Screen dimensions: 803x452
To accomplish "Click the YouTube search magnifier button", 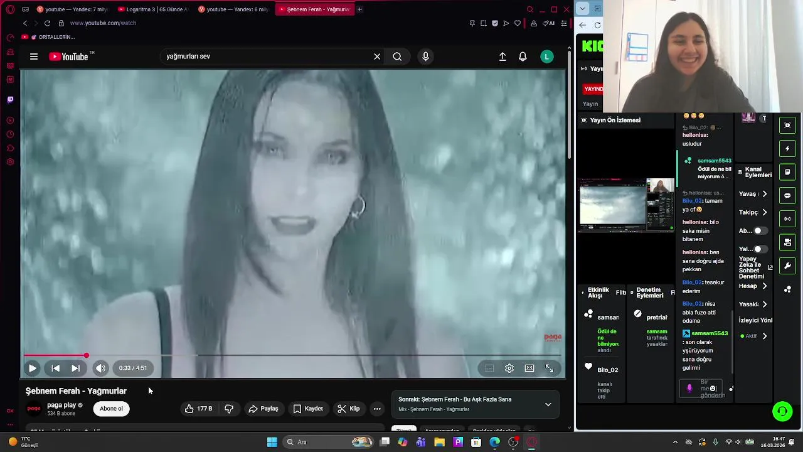I will coord(397,56).
